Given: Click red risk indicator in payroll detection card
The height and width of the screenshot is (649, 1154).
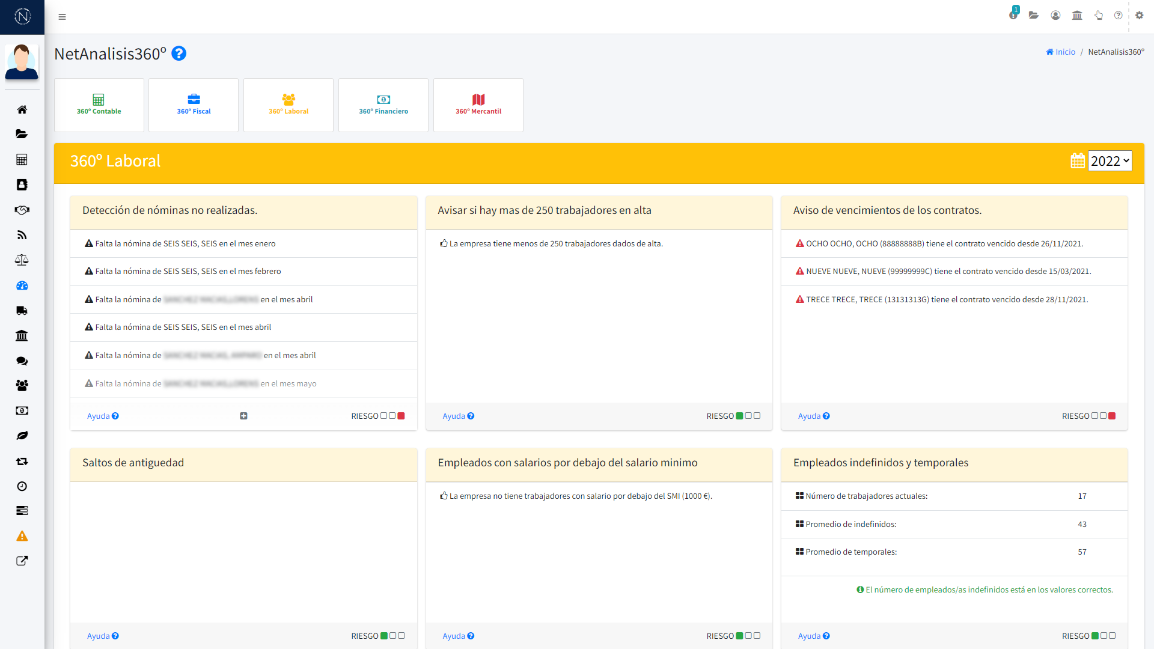Looking at the screenshot, I should [401, 416].
